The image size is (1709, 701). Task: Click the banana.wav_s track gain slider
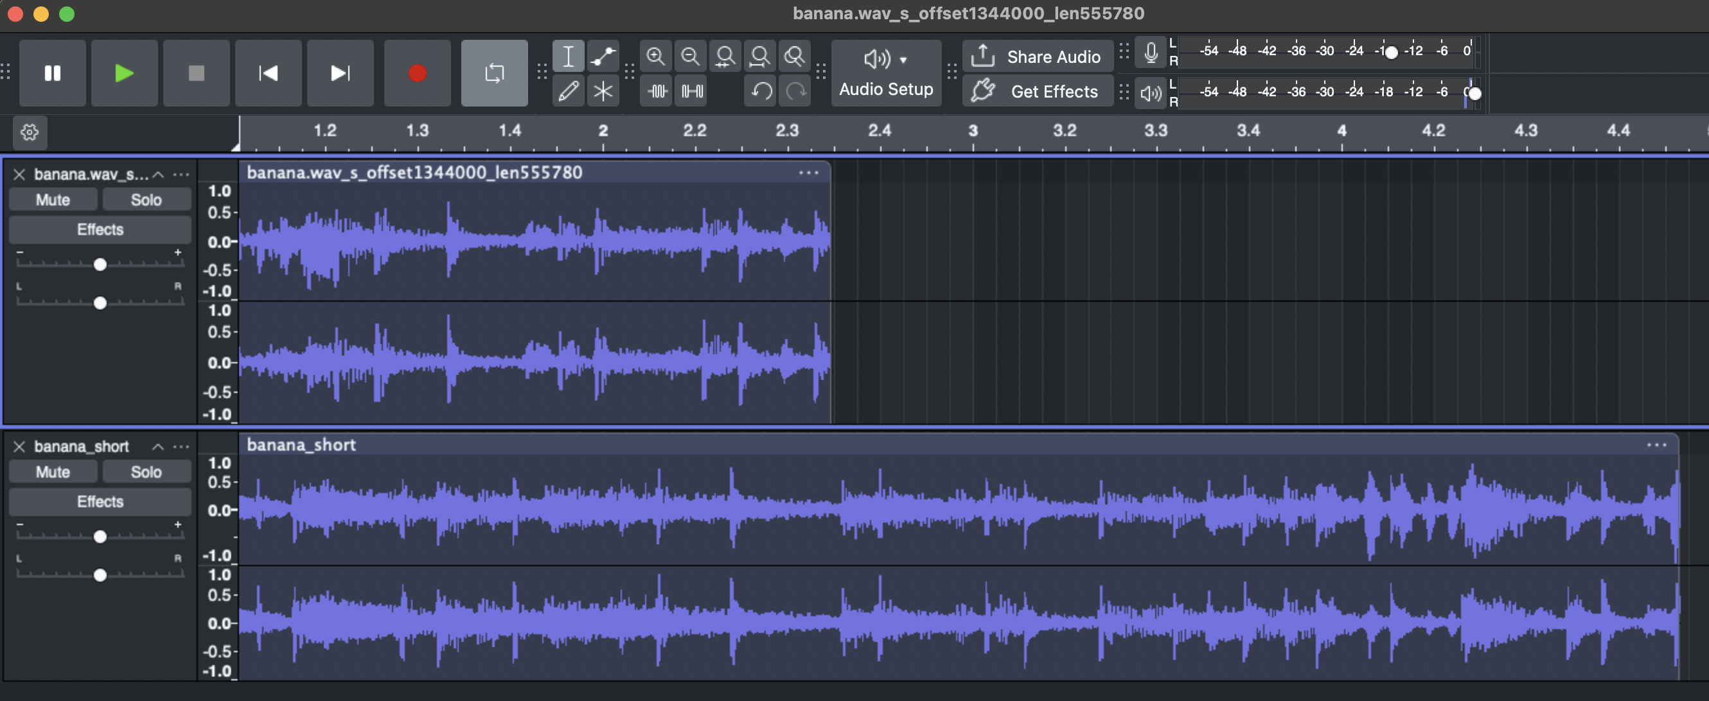coord(100,264)
